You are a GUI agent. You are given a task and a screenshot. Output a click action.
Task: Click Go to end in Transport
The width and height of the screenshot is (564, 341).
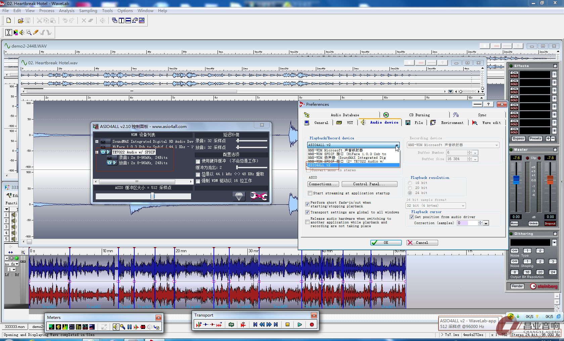(x=276, y=324)
